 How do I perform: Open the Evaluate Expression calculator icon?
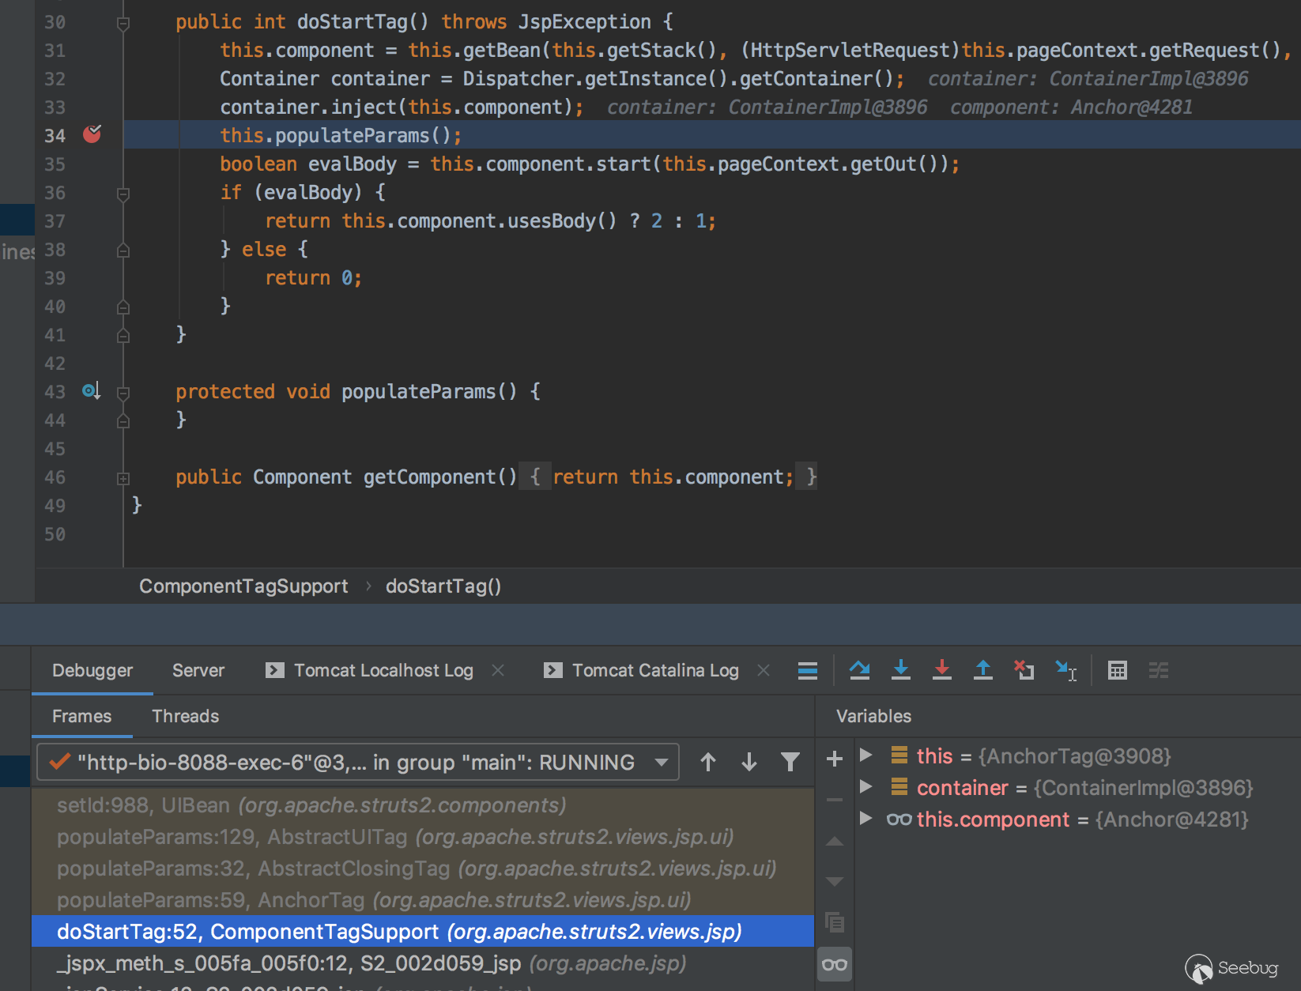coord(1117,670)
